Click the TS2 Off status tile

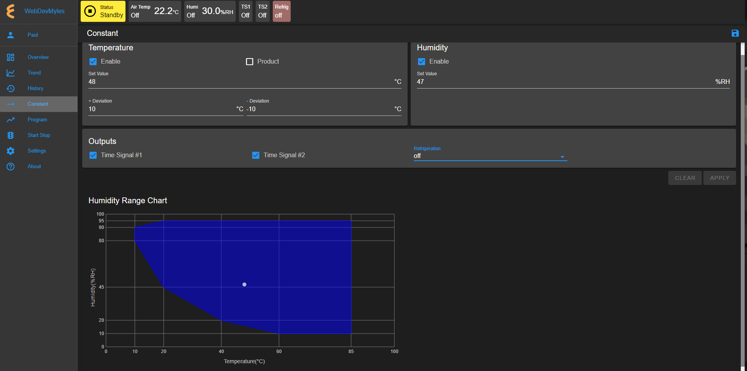point(263,11)
